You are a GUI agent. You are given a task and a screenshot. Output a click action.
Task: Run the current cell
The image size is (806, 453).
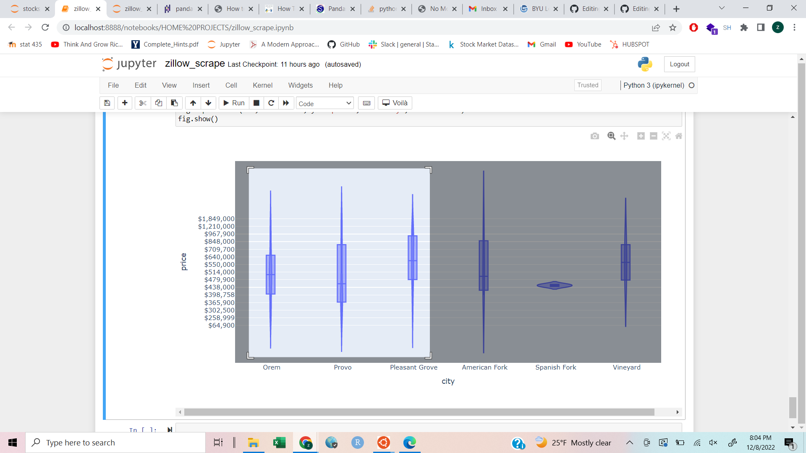coord(234,103)
